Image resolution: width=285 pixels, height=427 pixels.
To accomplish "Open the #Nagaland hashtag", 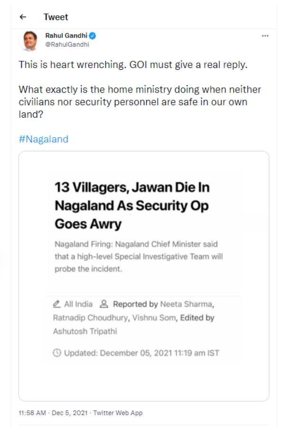I will point(43,139).
